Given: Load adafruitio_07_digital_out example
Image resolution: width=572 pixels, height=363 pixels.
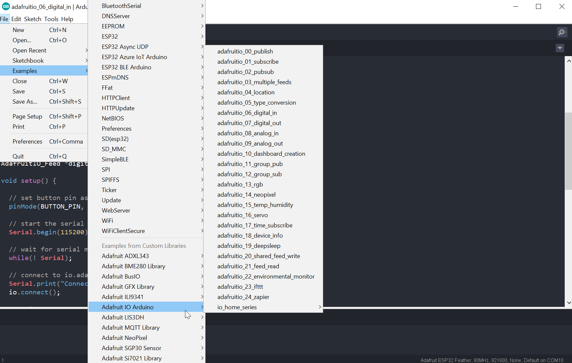Looking at the screenshot, I should tap(263, 123).
